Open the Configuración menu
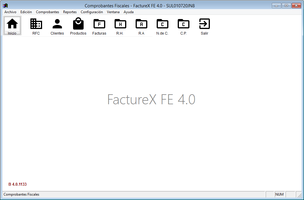The height and width of the screenshot is (200, 304). click(92, 12)
